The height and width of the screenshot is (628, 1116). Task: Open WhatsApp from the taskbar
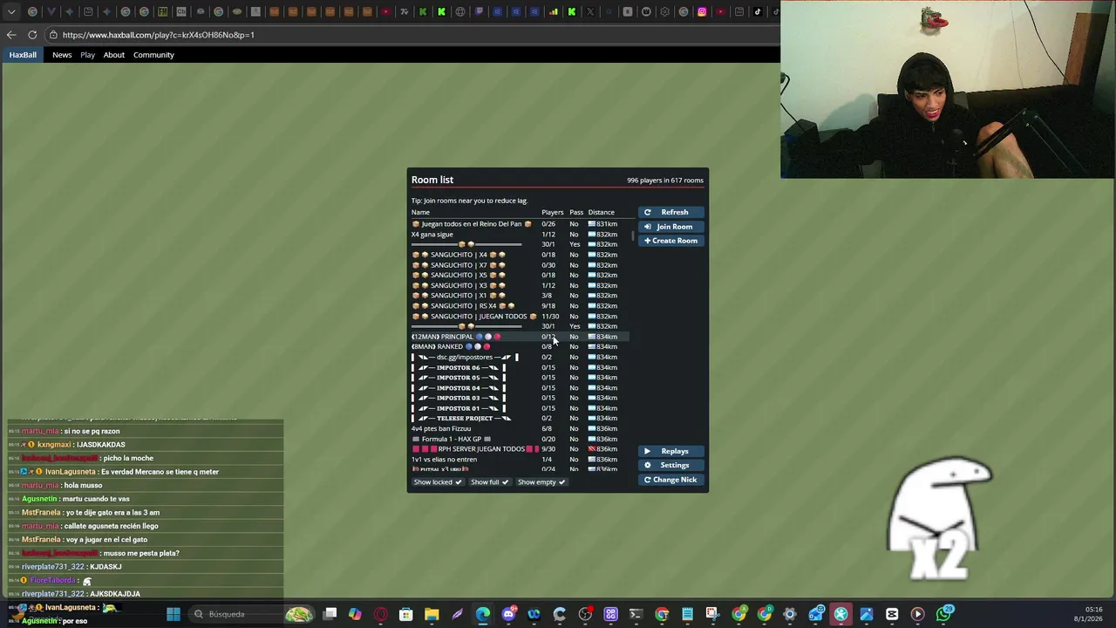pos(943,614)
